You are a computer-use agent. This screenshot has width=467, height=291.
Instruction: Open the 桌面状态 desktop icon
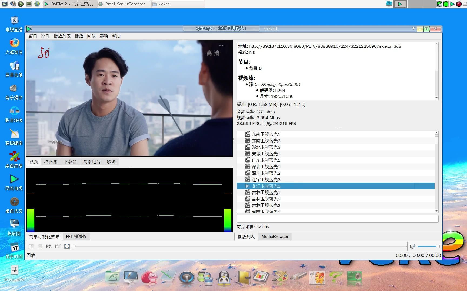pyautogui.click(x=14, y=205)
